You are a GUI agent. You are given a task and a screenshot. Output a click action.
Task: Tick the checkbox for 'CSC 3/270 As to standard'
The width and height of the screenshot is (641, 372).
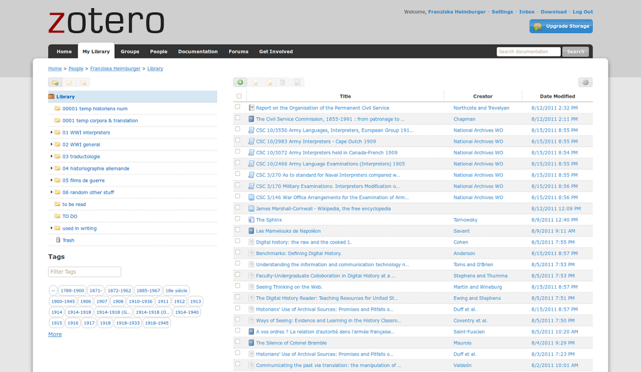tap(237, 173)
